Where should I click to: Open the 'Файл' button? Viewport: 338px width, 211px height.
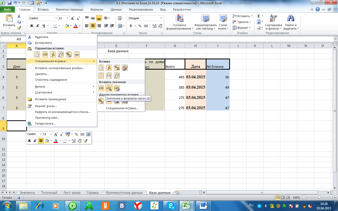pos(7,9)
